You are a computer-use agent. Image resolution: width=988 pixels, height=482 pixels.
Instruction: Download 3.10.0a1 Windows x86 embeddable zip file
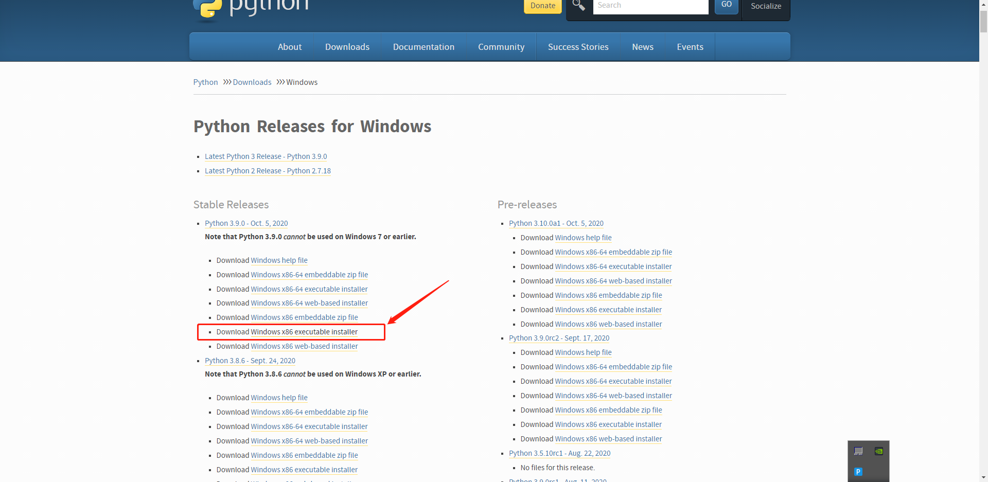tap(609, 295)
